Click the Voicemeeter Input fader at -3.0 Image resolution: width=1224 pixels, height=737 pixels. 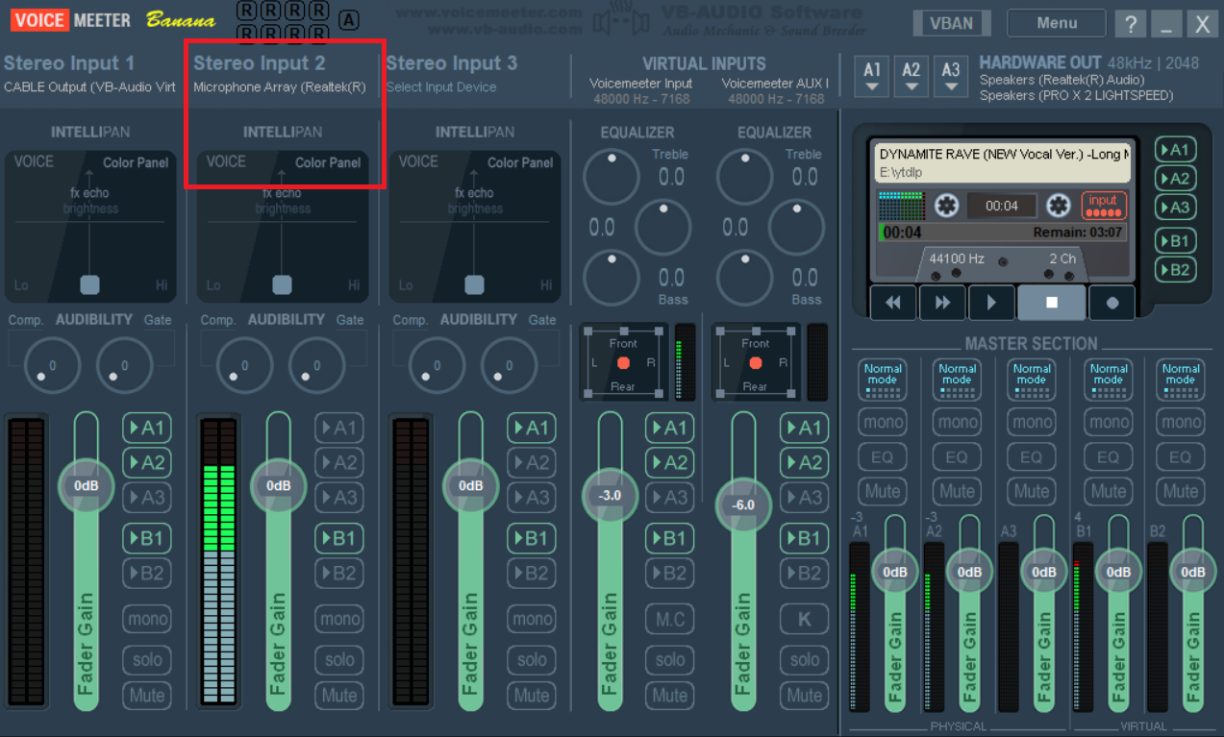click(x=610, y=496)
